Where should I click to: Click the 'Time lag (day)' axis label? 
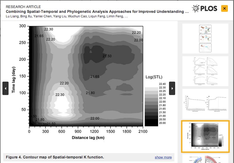[13, 80]
